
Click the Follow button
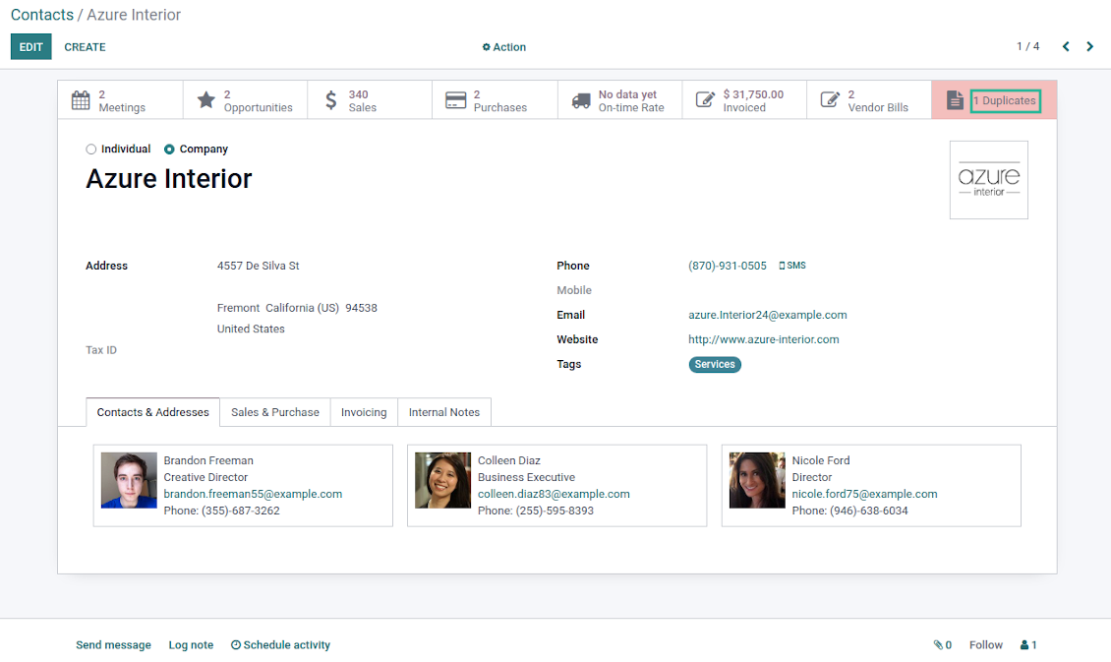[x=985, y=645]
